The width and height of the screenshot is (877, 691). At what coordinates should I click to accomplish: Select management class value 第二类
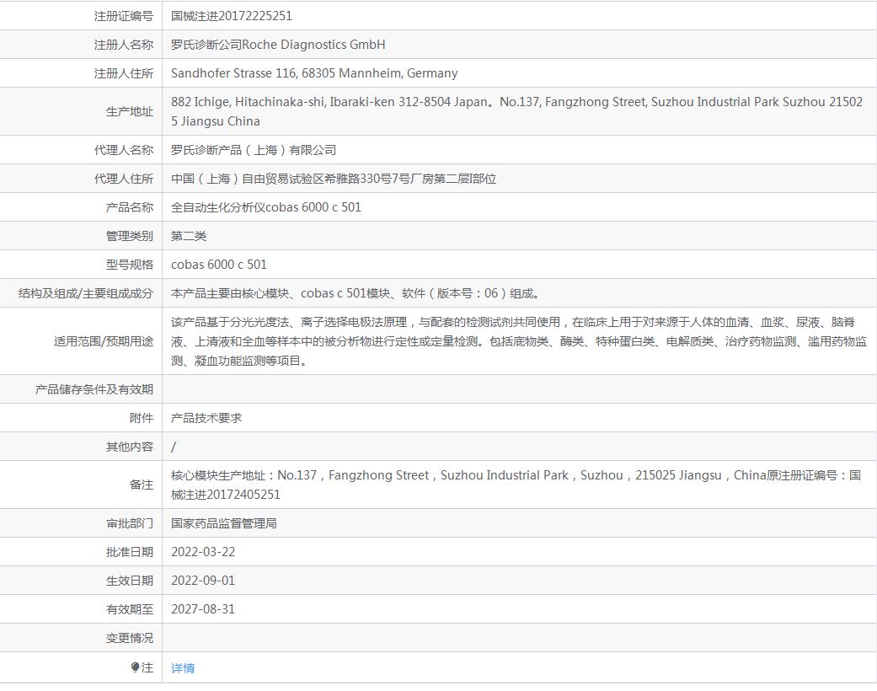point(189,236)
